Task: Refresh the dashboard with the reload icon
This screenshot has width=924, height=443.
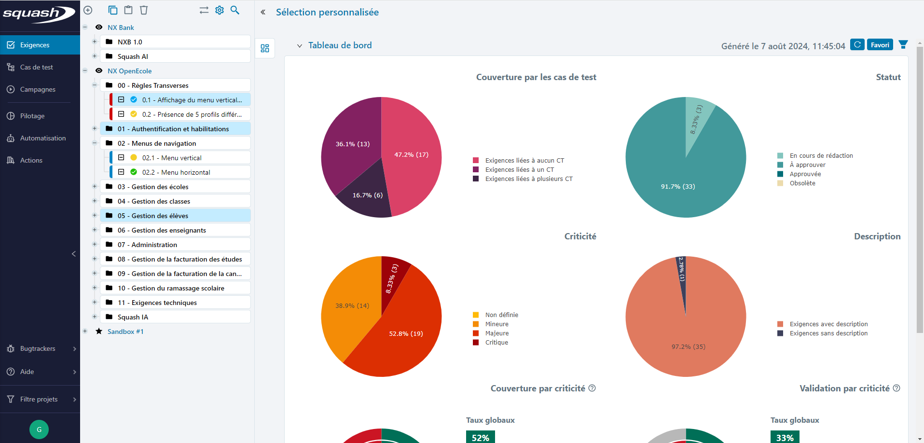Action: click(857, 45)
